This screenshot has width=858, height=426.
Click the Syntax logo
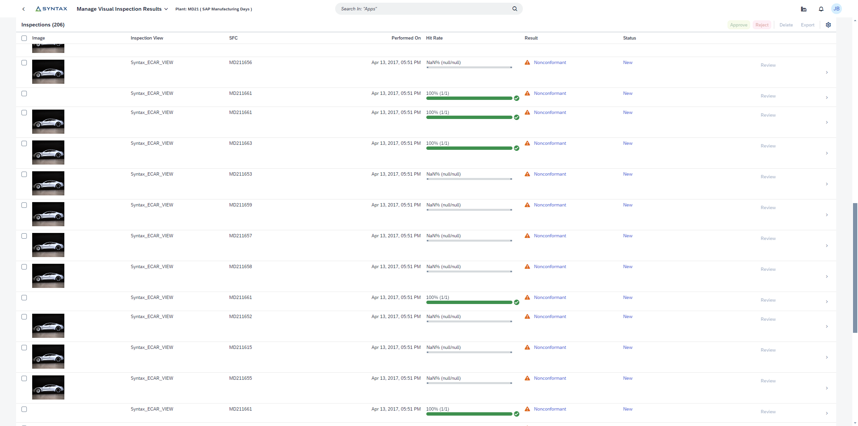[51, 9]
